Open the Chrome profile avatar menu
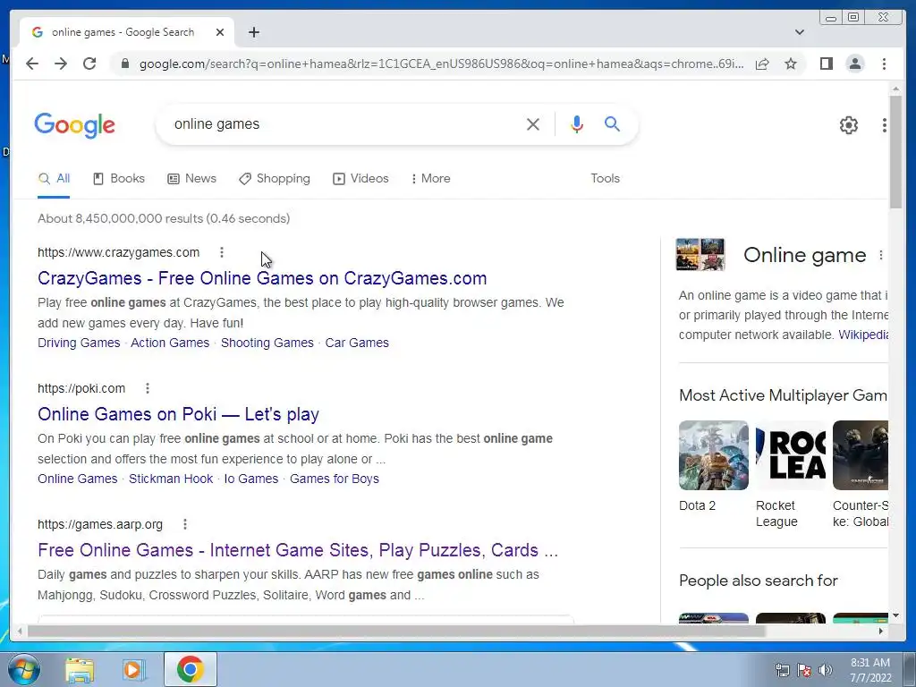Viewport: 916px width, 687px height. [854, 64]
